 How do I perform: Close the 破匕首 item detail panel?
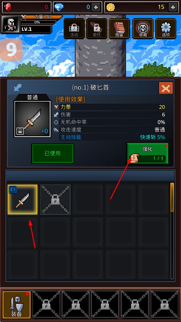(x=166, y=88)
